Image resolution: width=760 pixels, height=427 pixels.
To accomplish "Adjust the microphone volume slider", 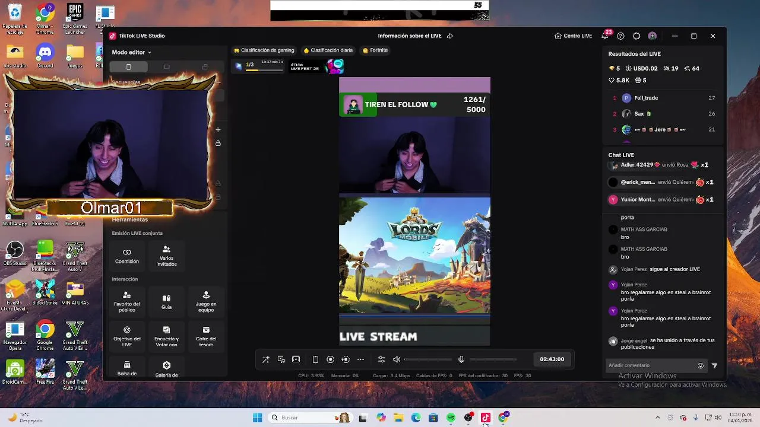I will pos(493,359).
